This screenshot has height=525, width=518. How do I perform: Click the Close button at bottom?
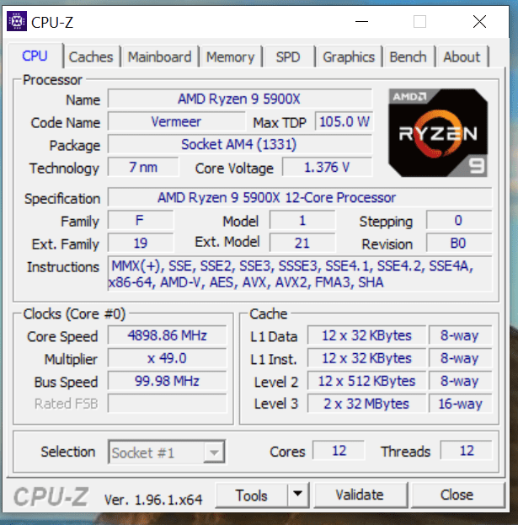point(457,495)
